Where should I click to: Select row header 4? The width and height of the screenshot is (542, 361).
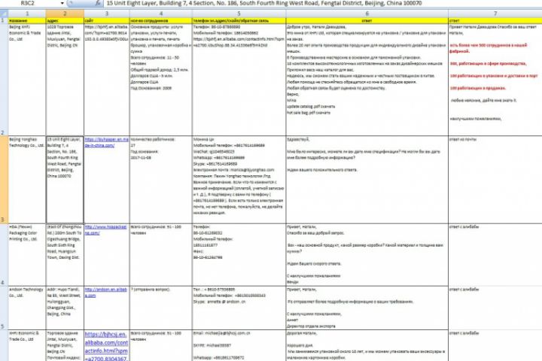4,255
